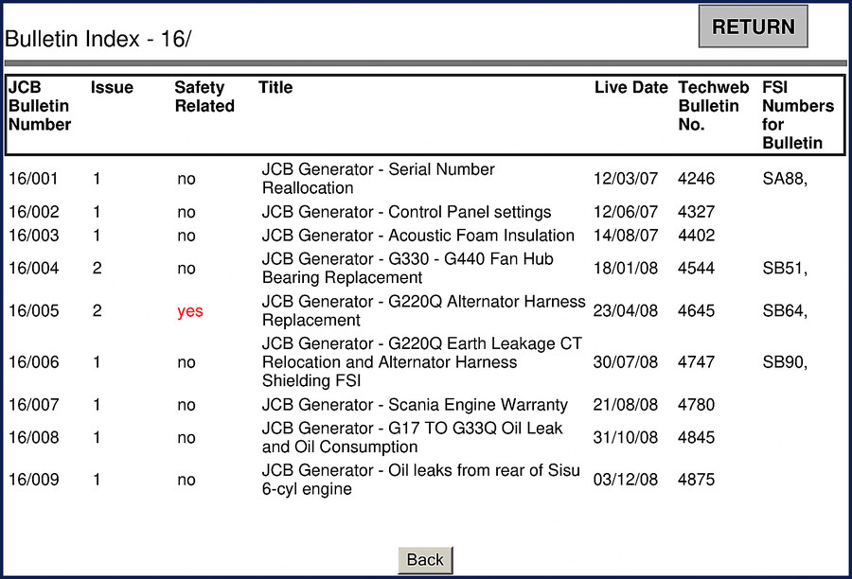
Task: Select bulletin number 16/008
Action: (x=34, y=437)
